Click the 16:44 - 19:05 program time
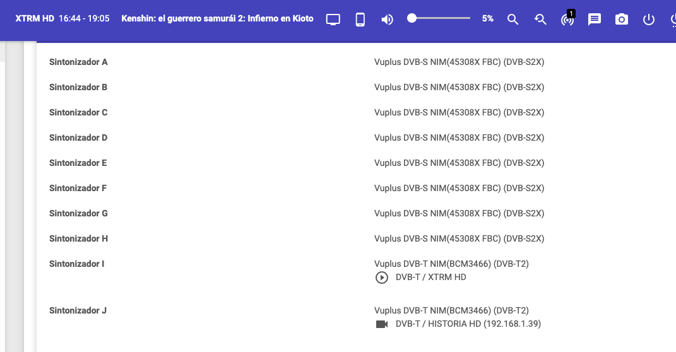Viewport: 676px width, 352px height. click(84, 19)
